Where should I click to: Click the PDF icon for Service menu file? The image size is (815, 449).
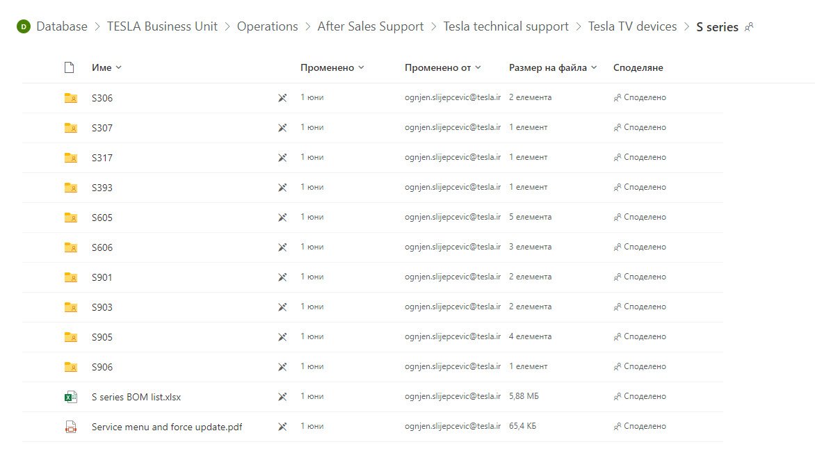70,427
